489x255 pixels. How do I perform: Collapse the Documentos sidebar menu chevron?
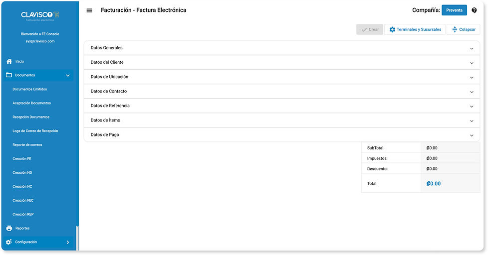click(68, 75)
